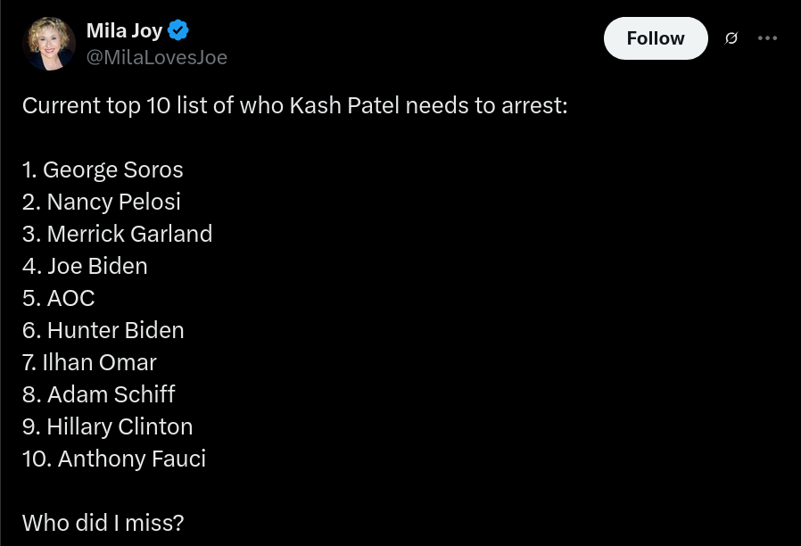Viewport: 801px width, 546px height.
Task: Click the Who did I miss text
Action: pyautogui.click(x=103, y=523)
